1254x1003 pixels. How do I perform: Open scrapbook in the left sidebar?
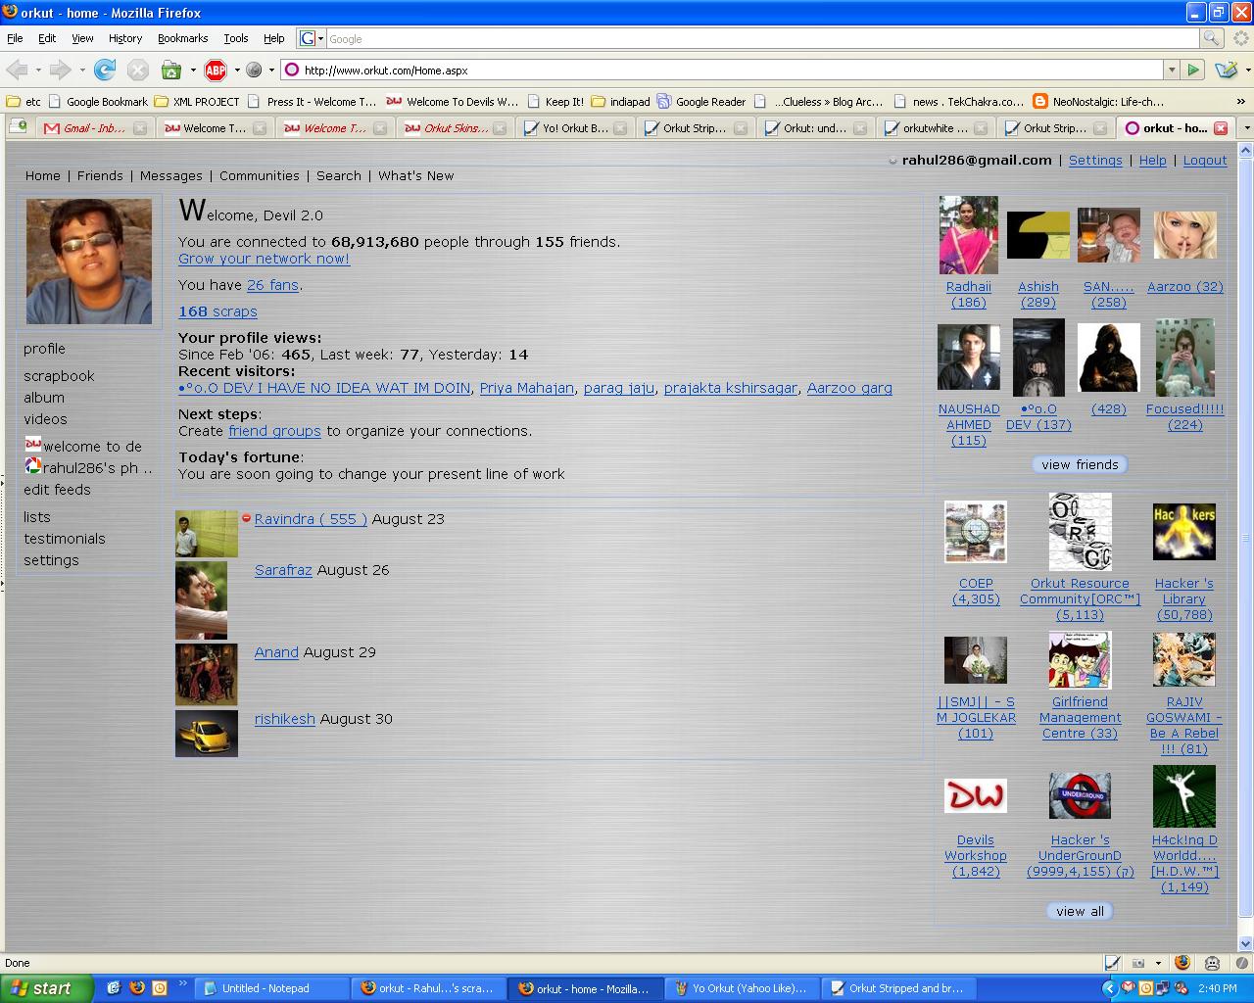point(59,375)
